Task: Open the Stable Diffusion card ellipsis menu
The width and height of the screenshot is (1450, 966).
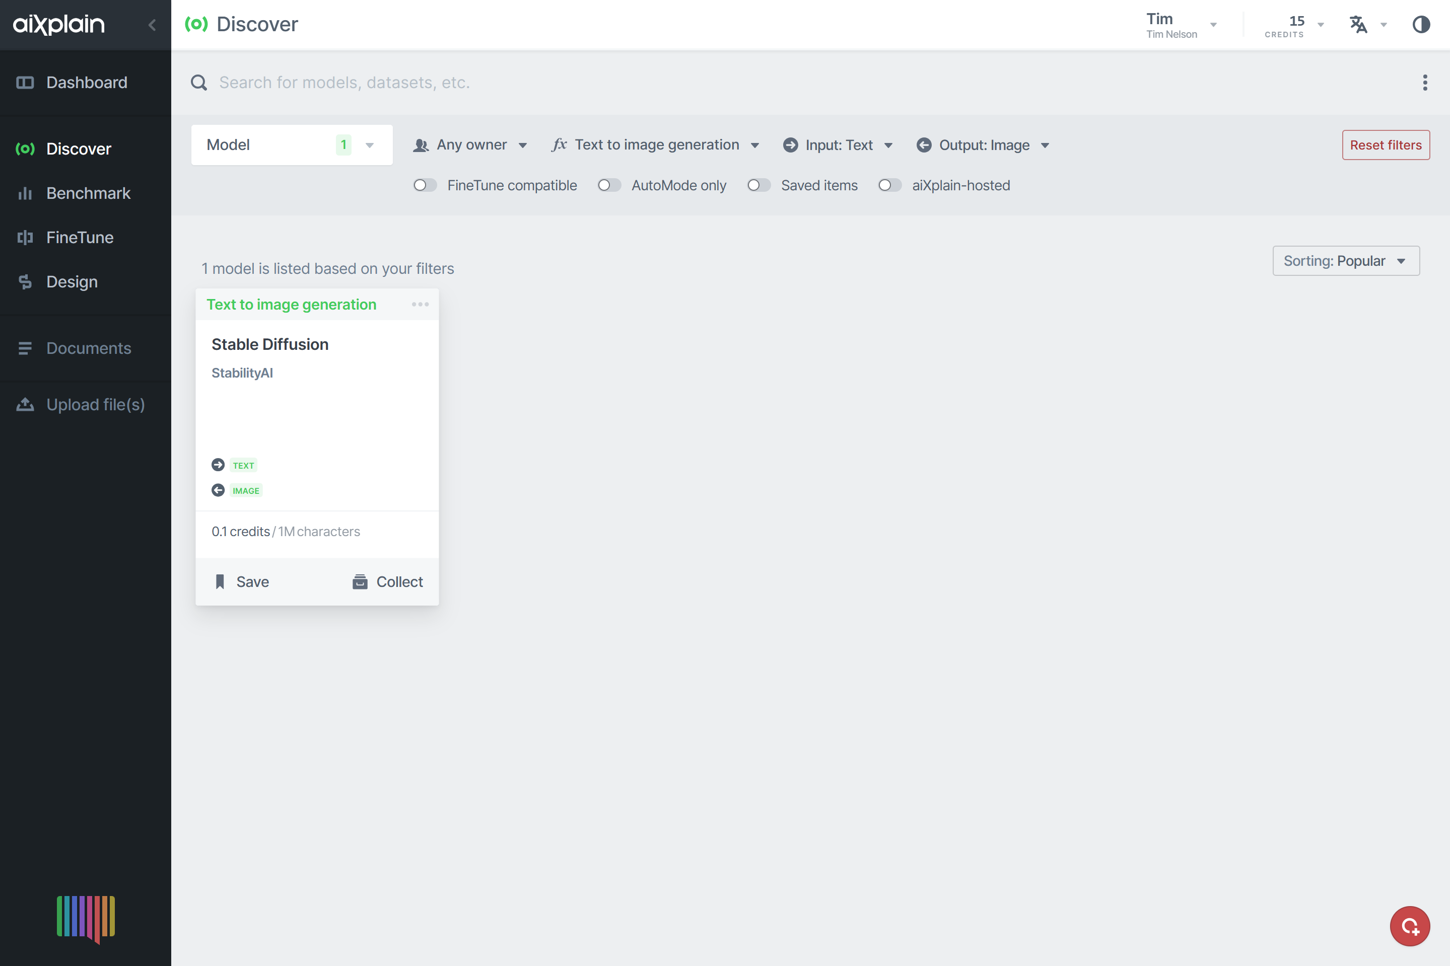Action: pos(420,305)
